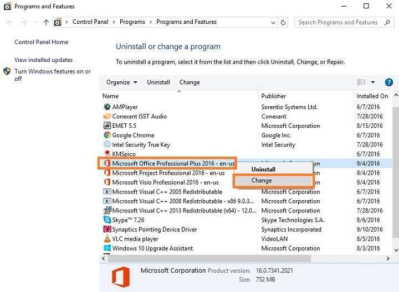399x292 pixels.
Task: Click the Control Panel breadcrumb
Action: [90, 22]
